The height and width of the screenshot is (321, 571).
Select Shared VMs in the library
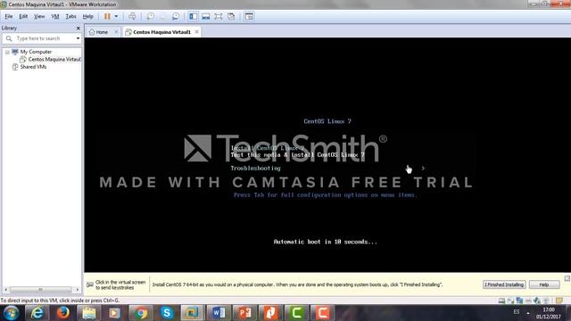[33, 67]
